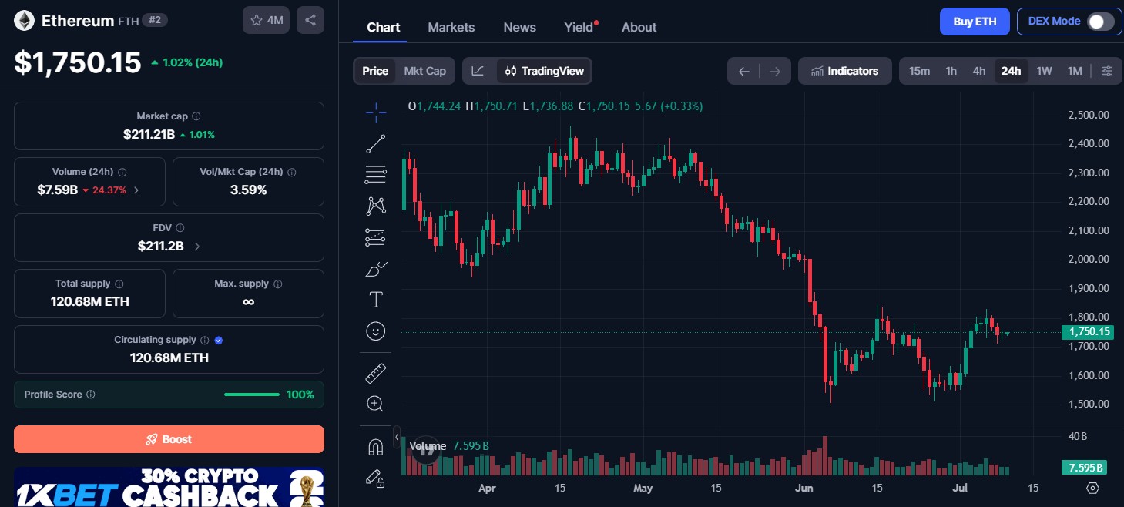Click the Buy ETH button
1124x507 pixels.
click(x=975, y=22)
